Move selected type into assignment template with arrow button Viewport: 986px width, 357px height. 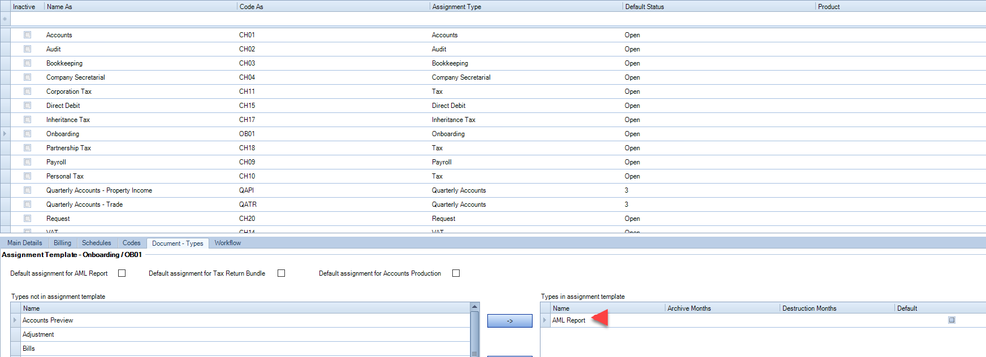509,321
